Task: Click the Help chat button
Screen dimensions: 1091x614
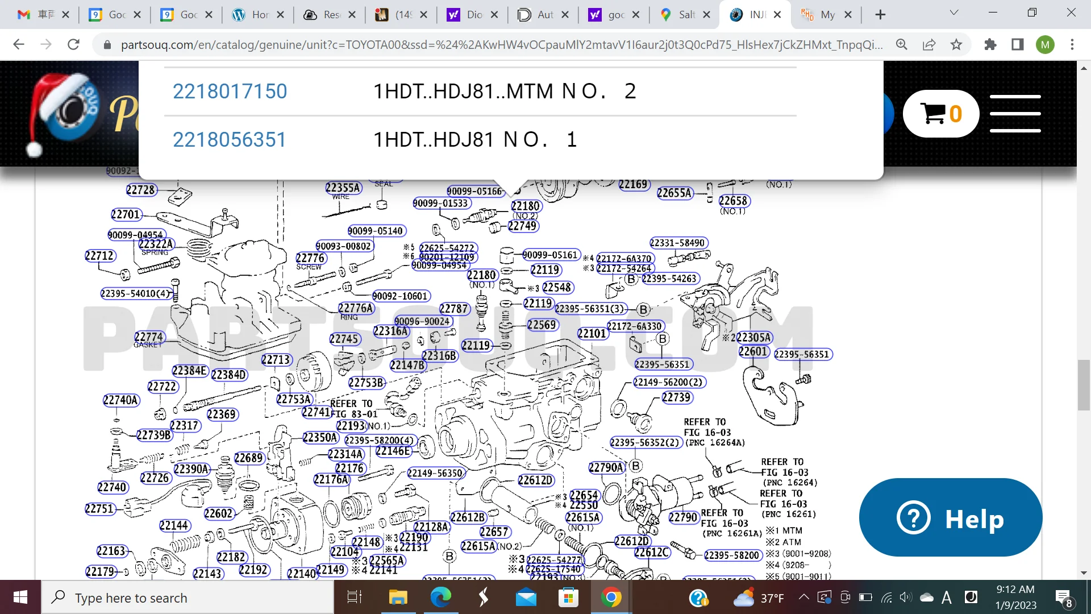Action: point(951,518)
